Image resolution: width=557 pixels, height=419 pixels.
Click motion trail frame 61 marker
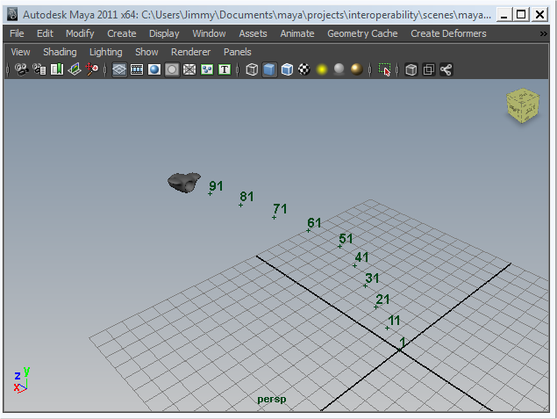(x=309, y=231)
